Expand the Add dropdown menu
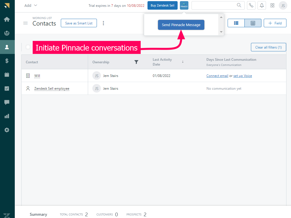291x218 pixels. click(x=31, y=5)
